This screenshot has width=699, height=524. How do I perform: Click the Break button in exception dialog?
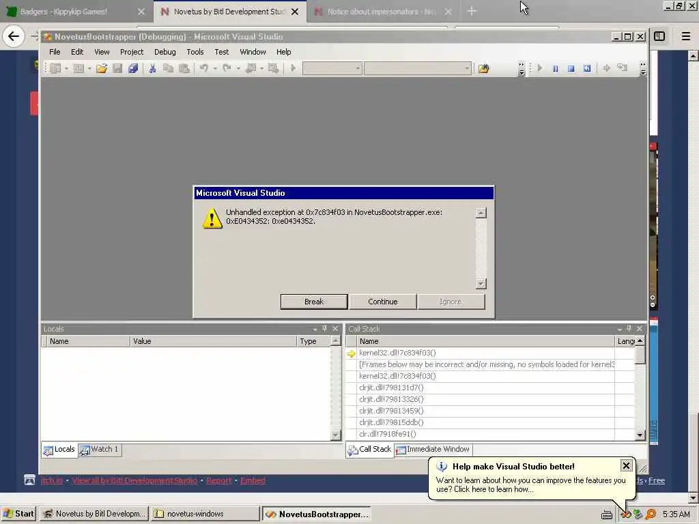click(x=314, y=302)
